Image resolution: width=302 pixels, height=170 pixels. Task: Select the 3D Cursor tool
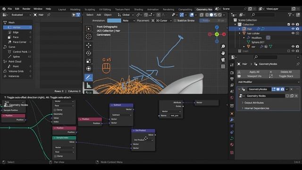tap(89, 36)
